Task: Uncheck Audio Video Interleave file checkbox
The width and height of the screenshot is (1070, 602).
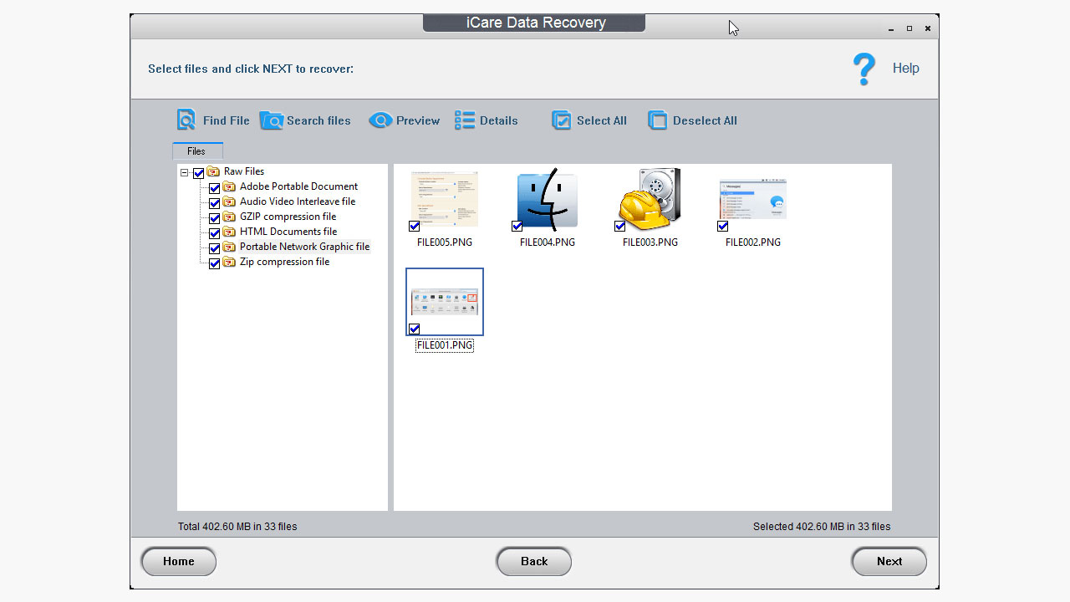Action: 215,203
